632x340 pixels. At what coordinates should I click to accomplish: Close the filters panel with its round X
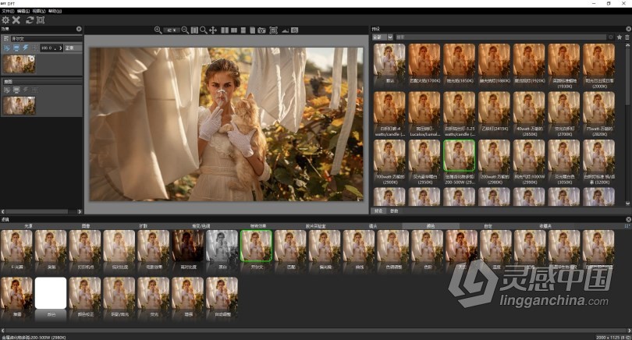(628, 220)
